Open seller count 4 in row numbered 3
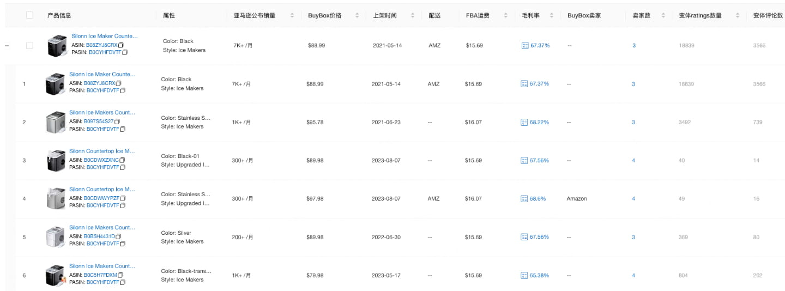 coord(633,161)
